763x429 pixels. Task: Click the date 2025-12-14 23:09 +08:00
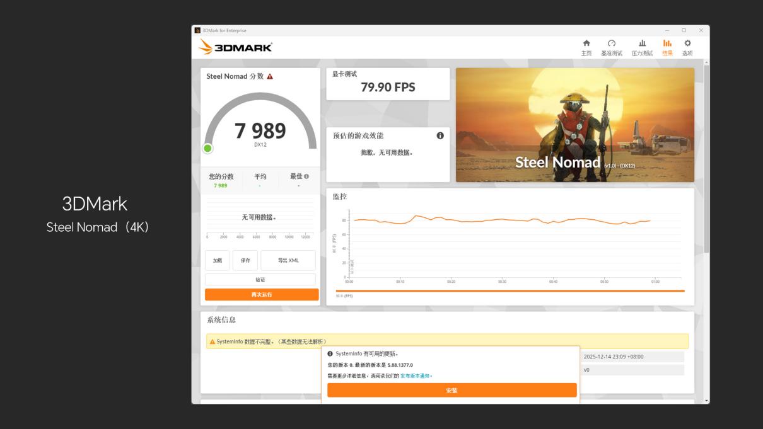point(614,357)
